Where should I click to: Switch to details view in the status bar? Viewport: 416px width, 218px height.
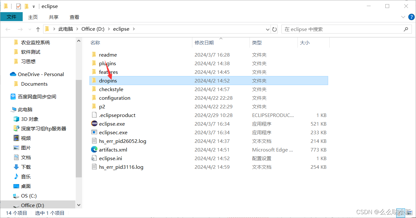coord(401,213)
